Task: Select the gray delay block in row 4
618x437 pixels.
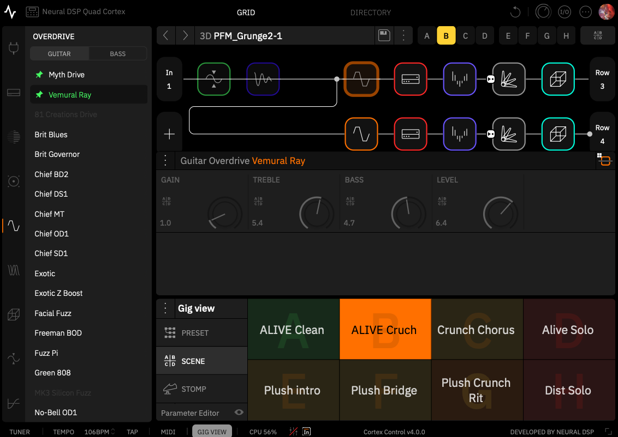Action: point(509,134)
